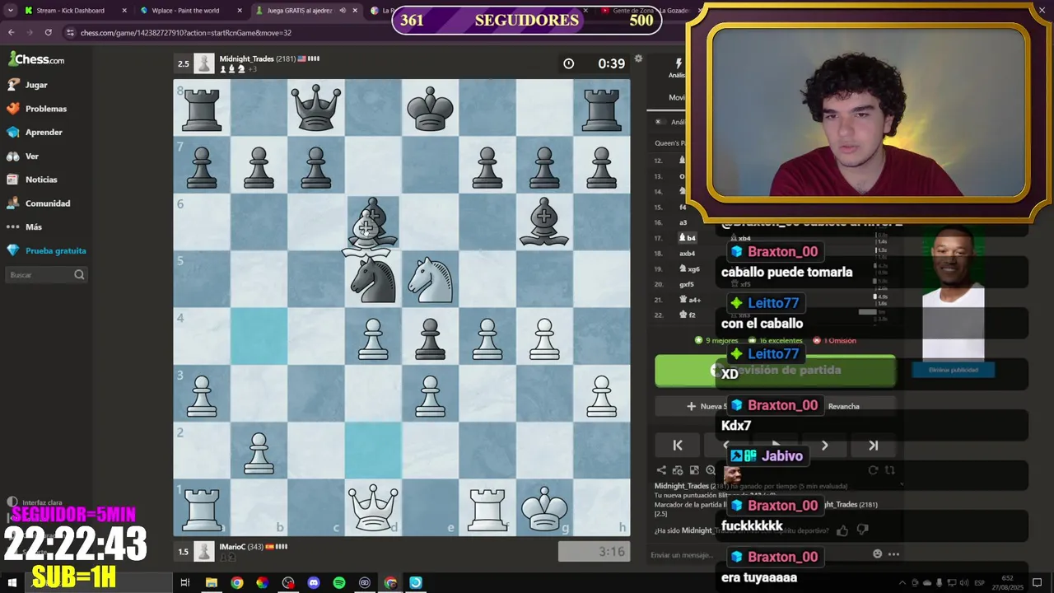Open the emoji picker in chat

pyautogui.click(x=877, y=554)
